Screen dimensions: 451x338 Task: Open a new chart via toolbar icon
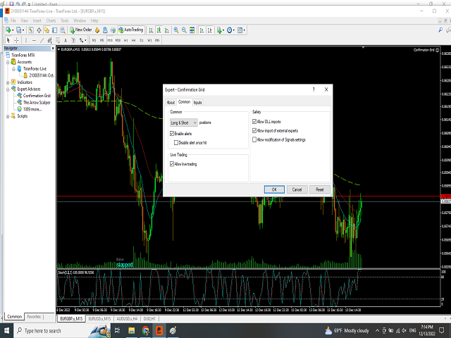(8, 30)
